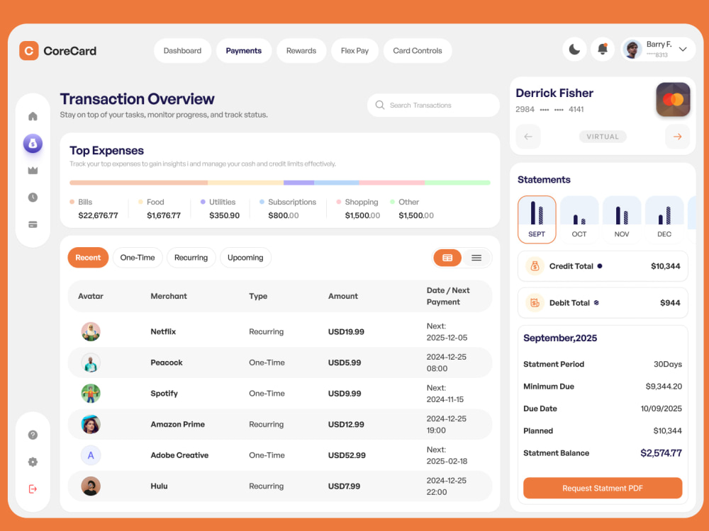The height and width of the screenshot is (531, 709).
Task: Click the Spotify row avatar
Action: [x=91, y=393]
